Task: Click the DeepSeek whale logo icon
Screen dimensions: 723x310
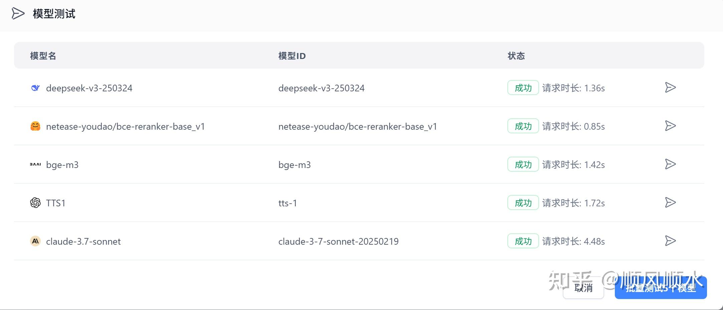Action: [35, 88]
